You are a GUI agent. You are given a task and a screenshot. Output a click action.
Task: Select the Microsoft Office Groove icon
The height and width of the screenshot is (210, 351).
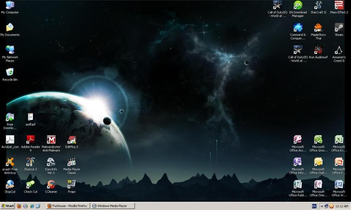(318, 140)
